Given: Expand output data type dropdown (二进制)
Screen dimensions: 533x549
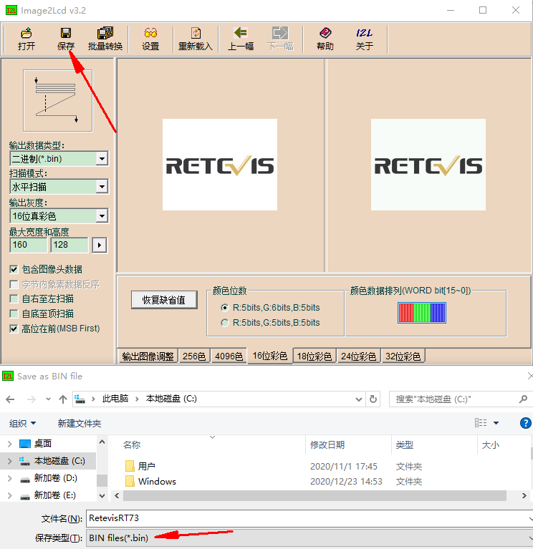Looking at the screenshot, I should point(102,159).
